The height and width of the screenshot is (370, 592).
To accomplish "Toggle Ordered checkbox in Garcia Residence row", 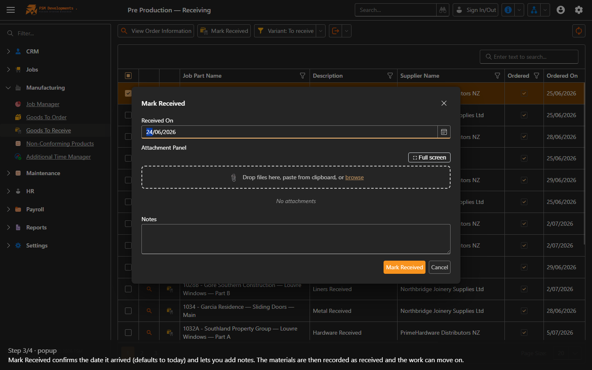I will pos(524,311).
